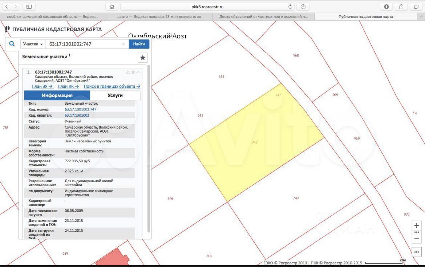Select parcel 968 on the map

click(296, 55)
